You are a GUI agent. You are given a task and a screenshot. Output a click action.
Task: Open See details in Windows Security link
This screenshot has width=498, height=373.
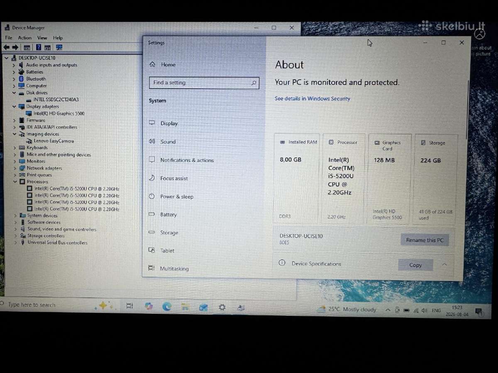click(312, 99)
